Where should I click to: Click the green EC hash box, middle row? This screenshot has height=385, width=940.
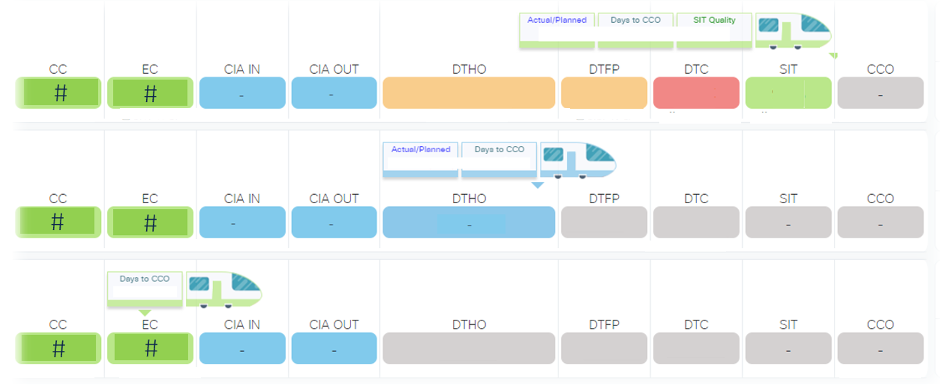point(150,222)
